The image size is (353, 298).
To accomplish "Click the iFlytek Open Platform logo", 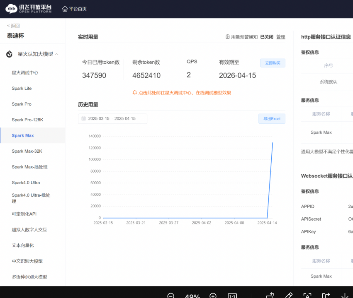I will click(28, 9).
